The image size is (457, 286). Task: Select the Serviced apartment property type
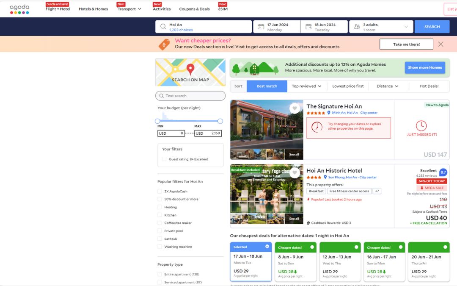(160, 282)
